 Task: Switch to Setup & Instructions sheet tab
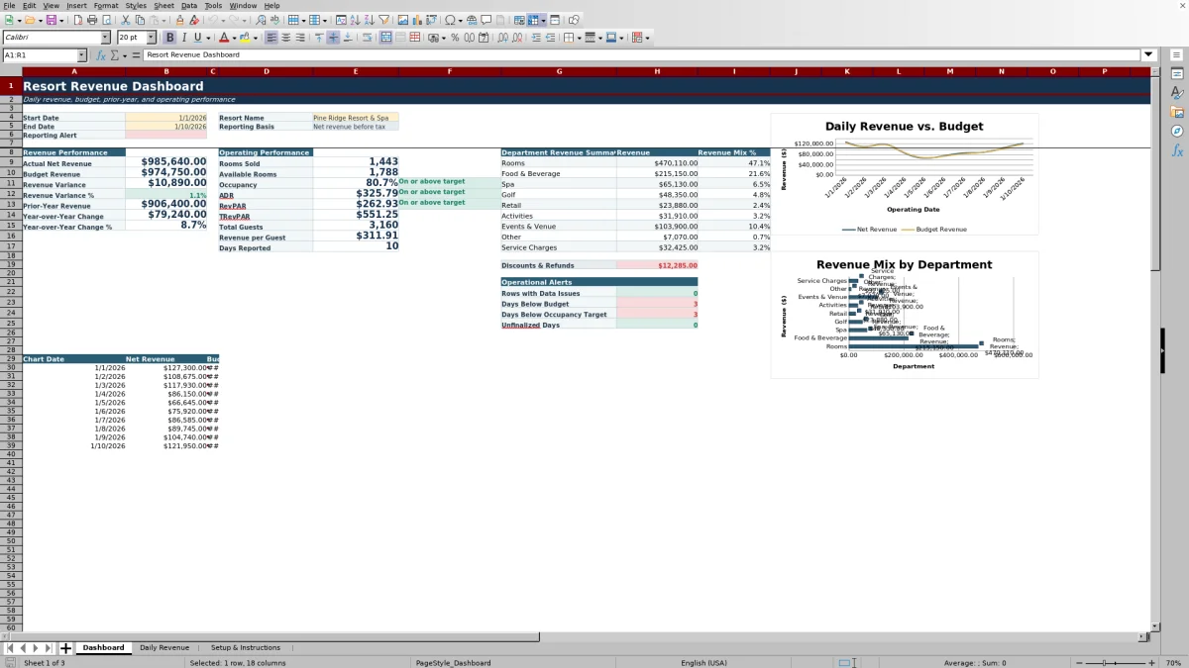click(x=246, y=647)
